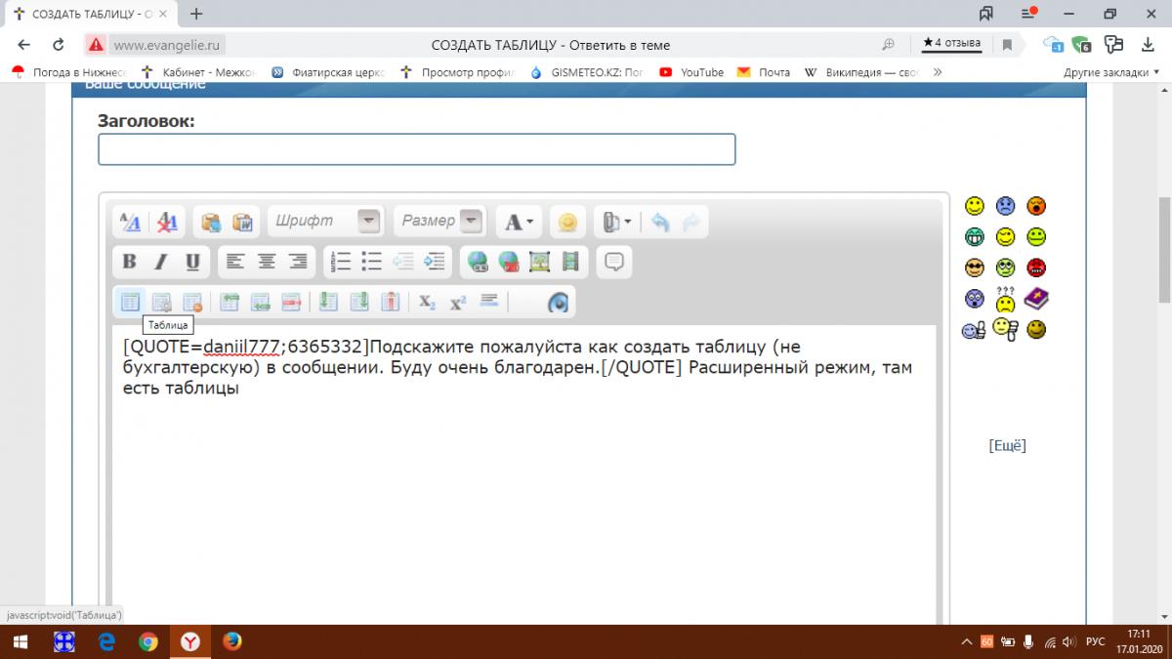Open the Размер size dropdown
This screenshot has height=659, width=1172.
pos(471,222)
